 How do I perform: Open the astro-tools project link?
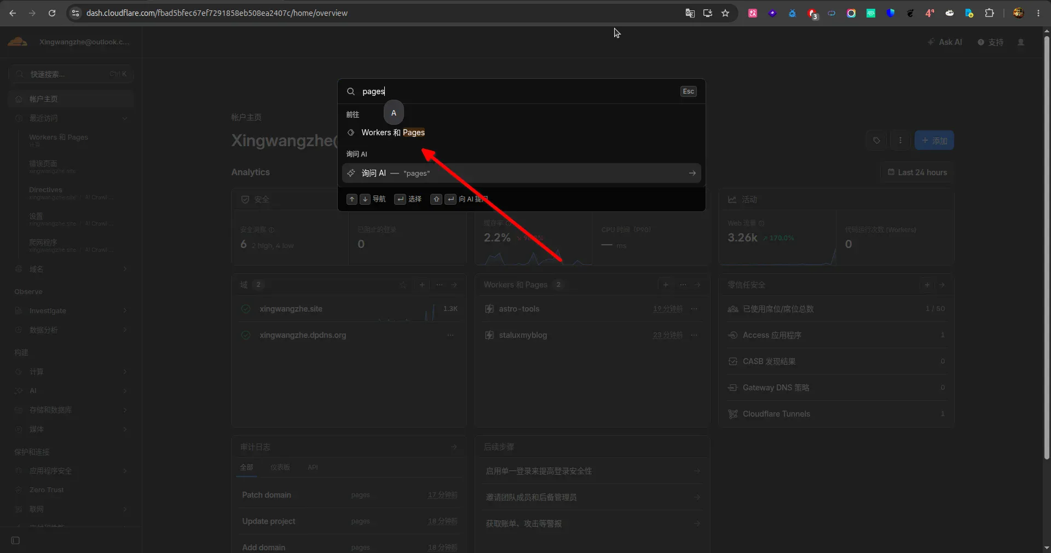(x=519, y=309)
